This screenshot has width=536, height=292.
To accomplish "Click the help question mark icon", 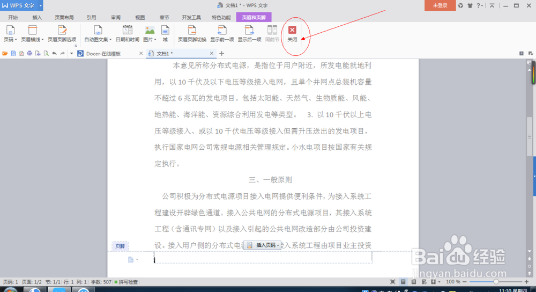I will point(478,5).
